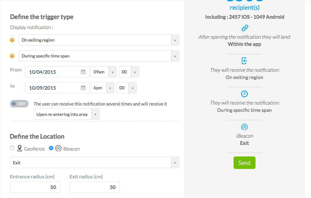This screenshot has height=198, width=311.
Task: Open the Upon re-entering into area dropdown
Action: 66,114
